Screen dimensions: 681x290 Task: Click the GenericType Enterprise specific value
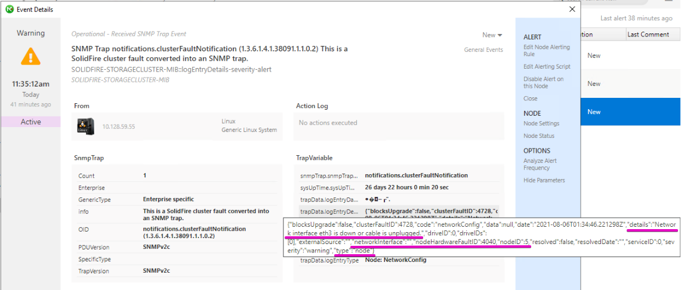tap(168, 199)
